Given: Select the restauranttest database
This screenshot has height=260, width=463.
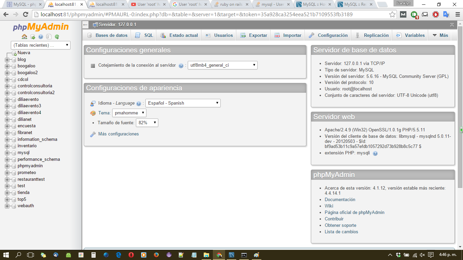Looking at the screenshot, I should [x=31, y=179].
